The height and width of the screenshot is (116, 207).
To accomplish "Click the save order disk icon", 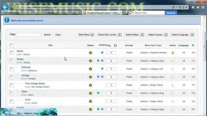I will 115,45.
